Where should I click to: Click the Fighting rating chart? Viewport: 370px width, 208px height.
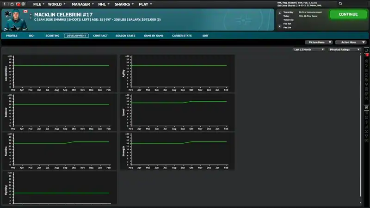(x=60, y=188)
